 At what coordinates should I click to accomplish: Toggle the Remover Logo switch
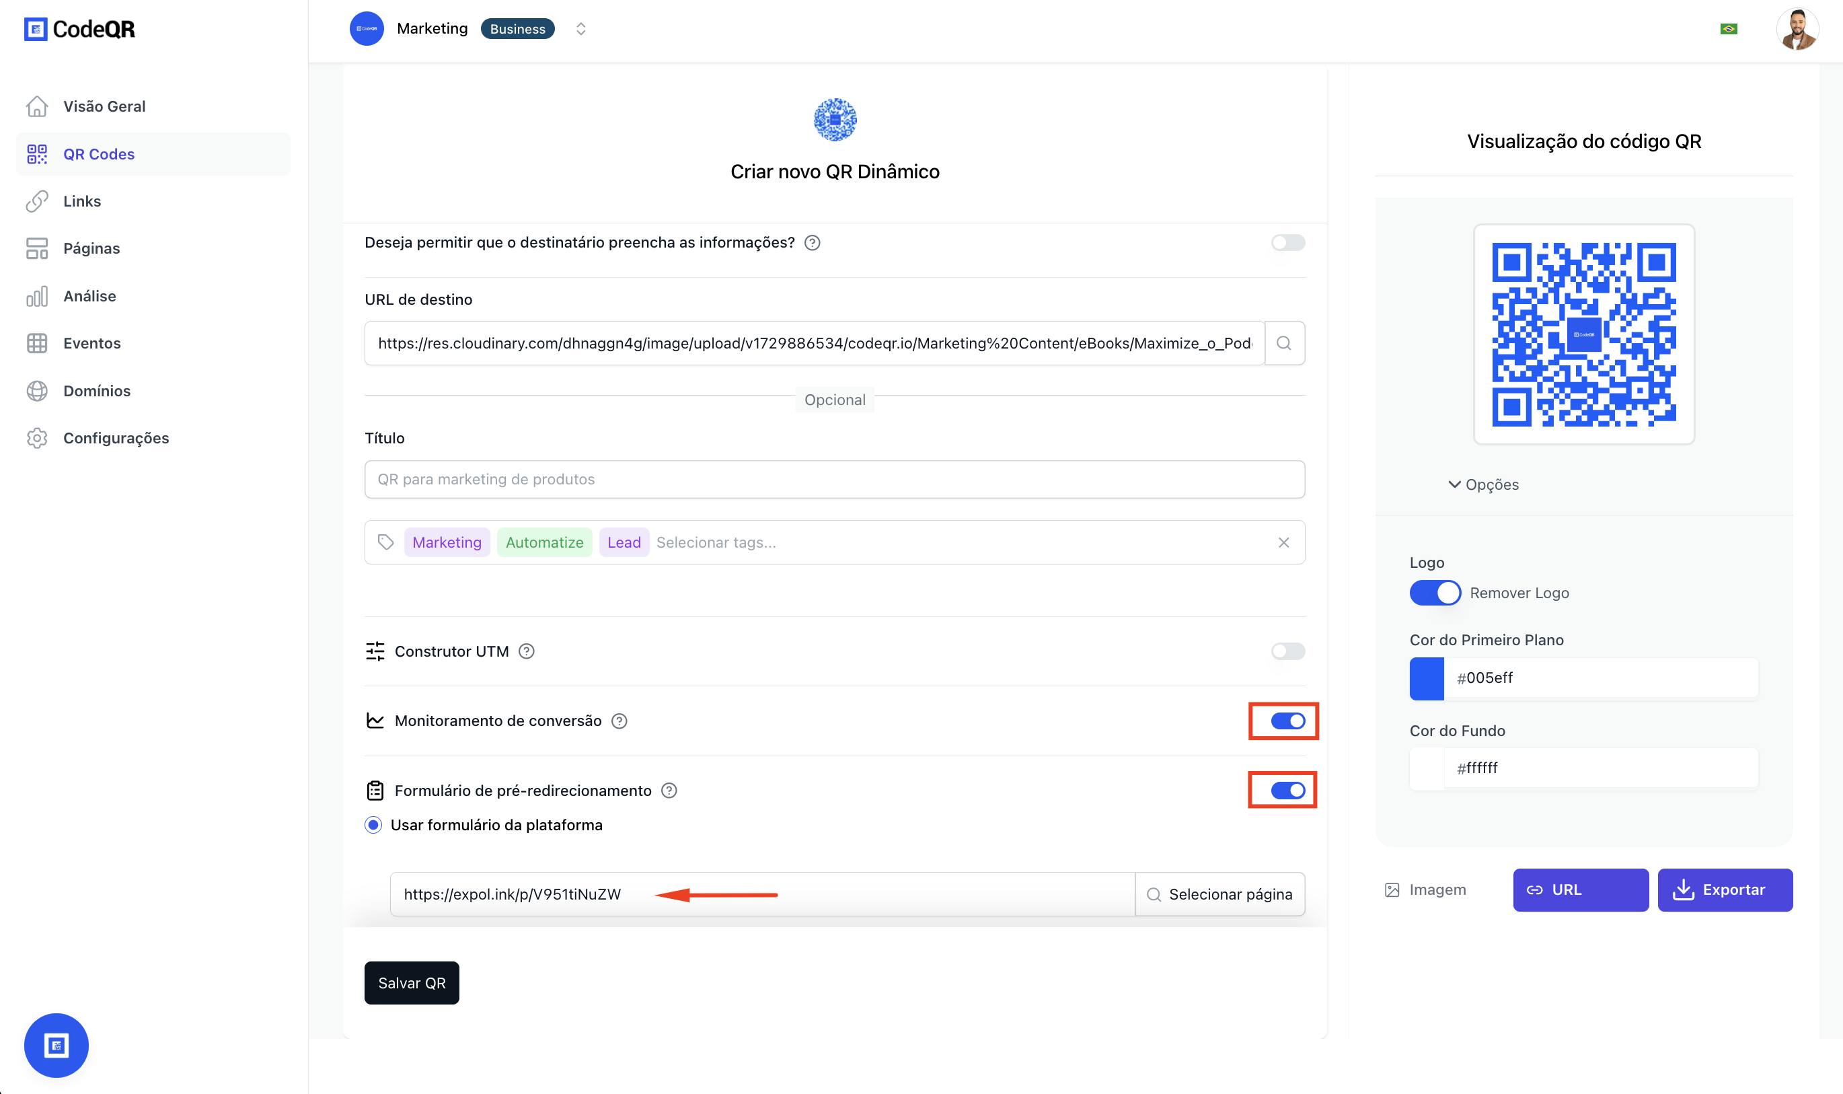coord(1434,593)
